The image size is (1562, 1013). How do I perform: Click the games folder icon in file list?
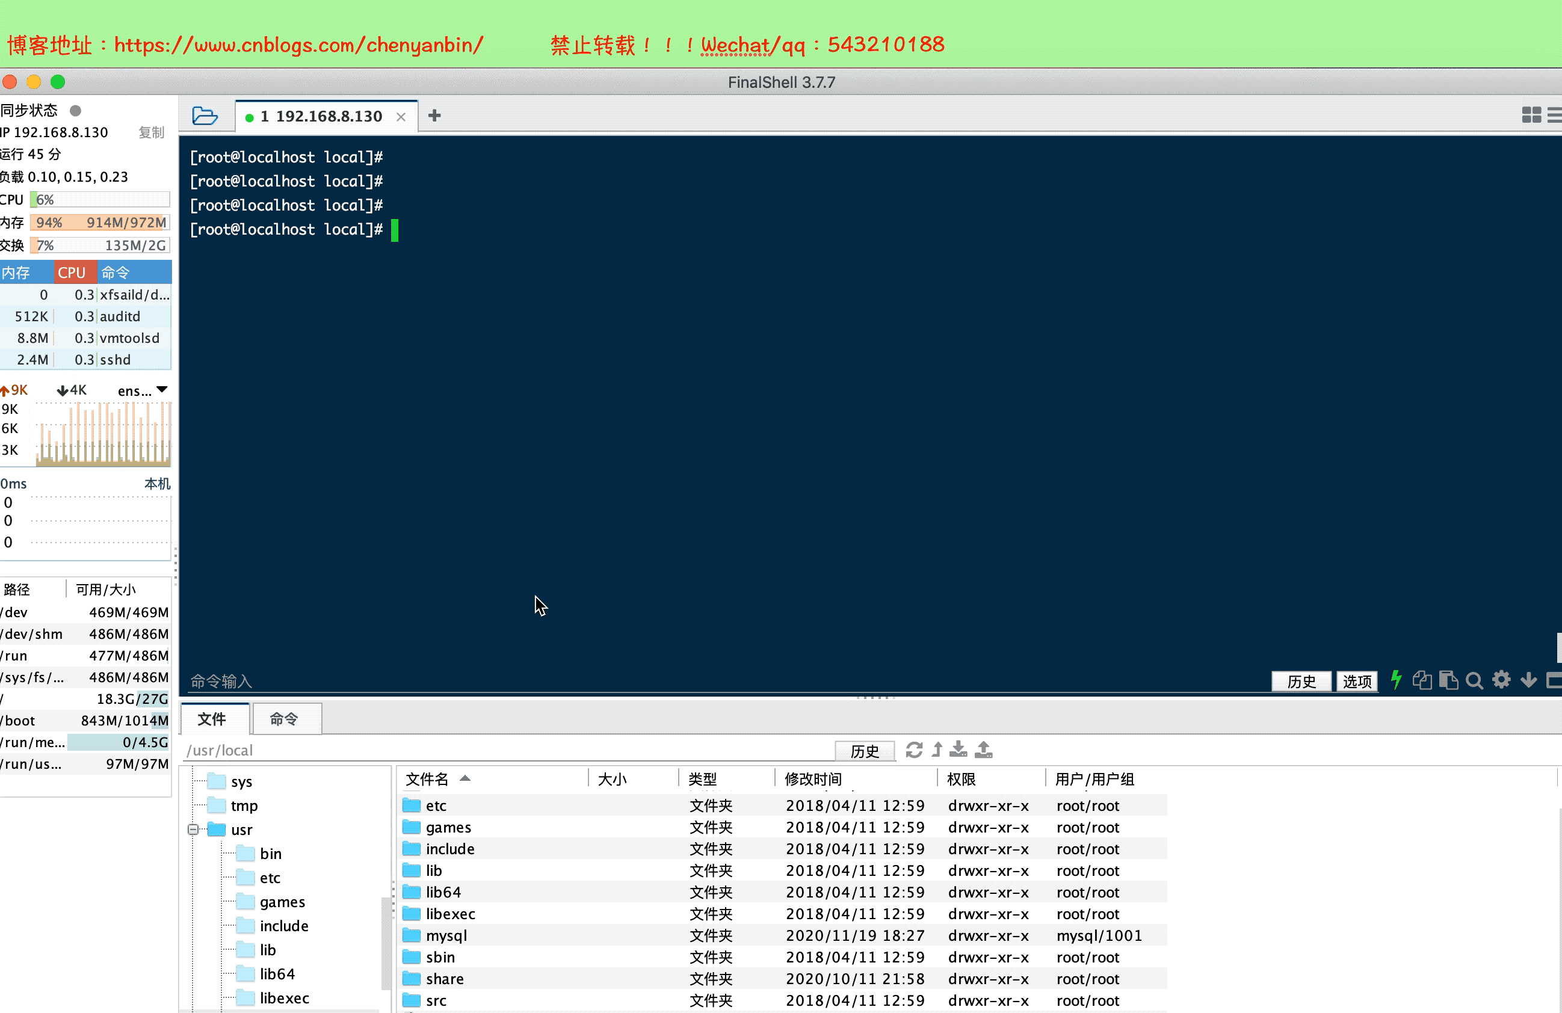coord(412,827)
